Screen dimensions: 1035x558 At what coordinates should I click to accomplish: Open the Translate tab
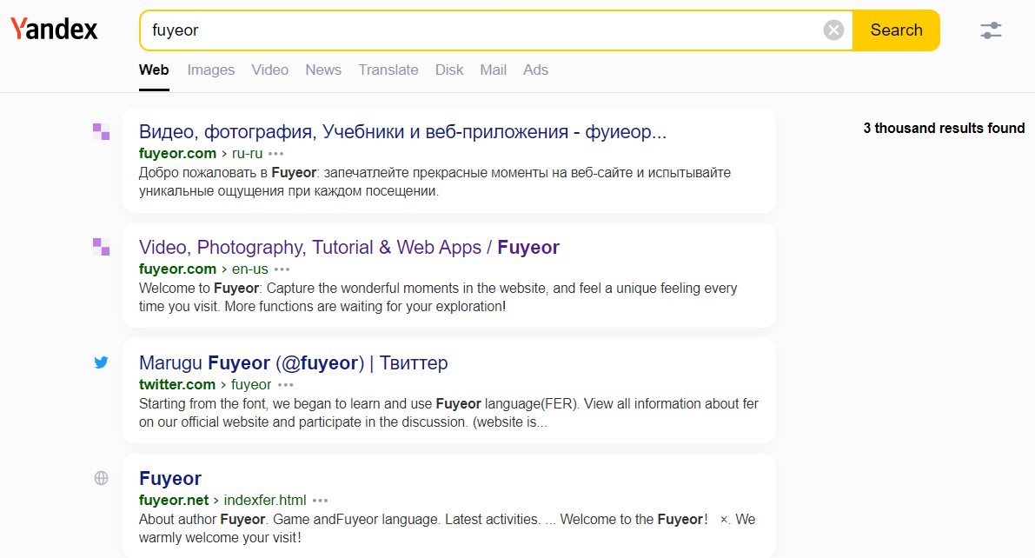388,70
